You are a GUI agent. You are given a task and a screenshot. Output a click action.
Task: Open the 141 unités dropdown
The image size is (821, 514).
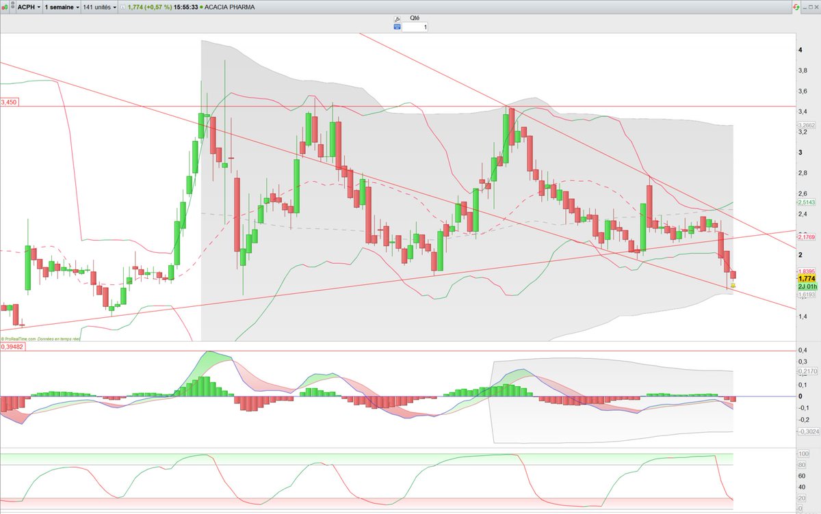(x=100, y=6)
